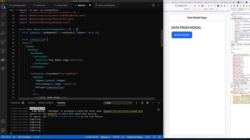Select the TERMINAL panel tab
This screenshot has height=140, width=250.
(61, 103)
